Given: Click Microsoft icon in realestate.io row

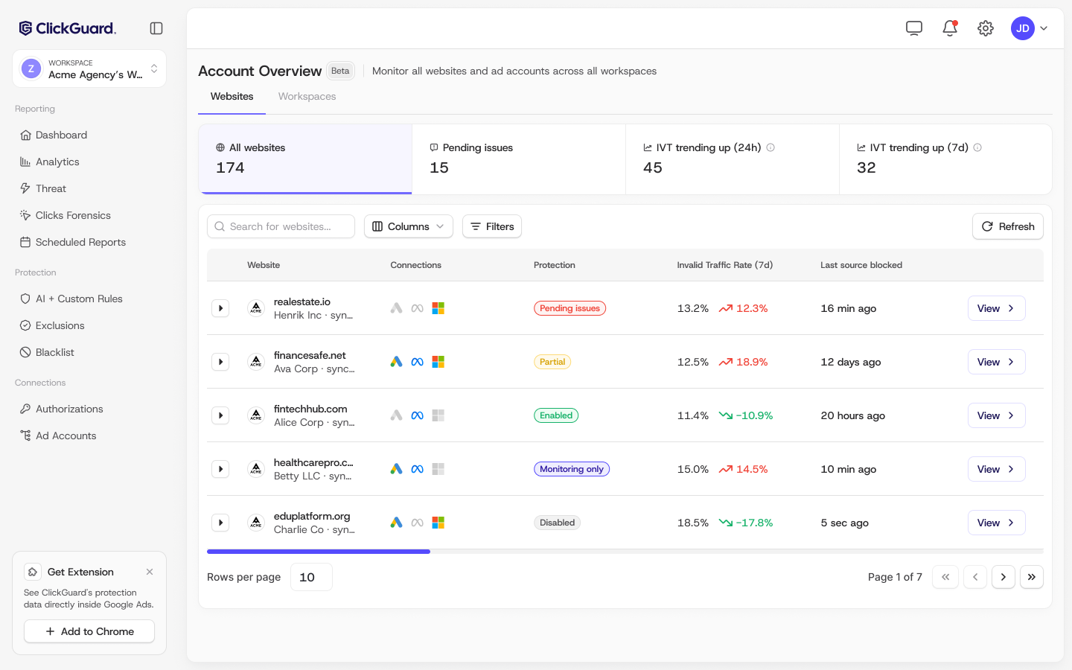Looking at the screenshot, I should tap(438, 308).
